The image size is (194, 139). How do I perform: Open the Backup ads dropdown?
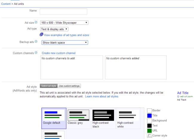pyautogui.click(x=65, y=43)
